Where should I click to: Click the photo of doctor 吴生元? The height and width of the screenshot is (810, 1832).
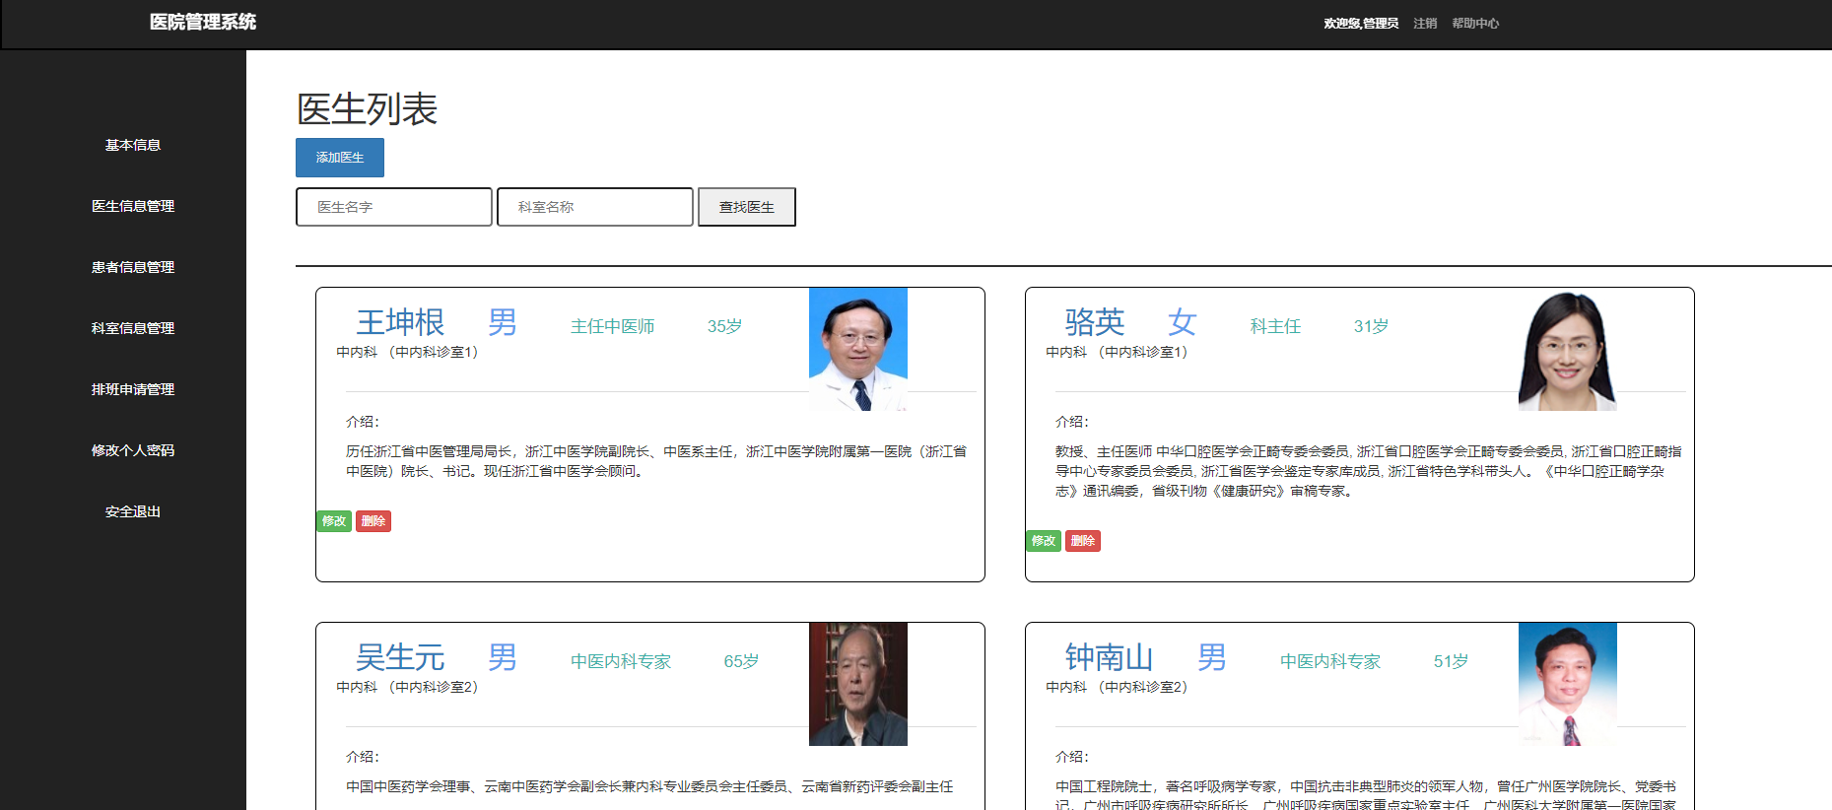[858, 684]
